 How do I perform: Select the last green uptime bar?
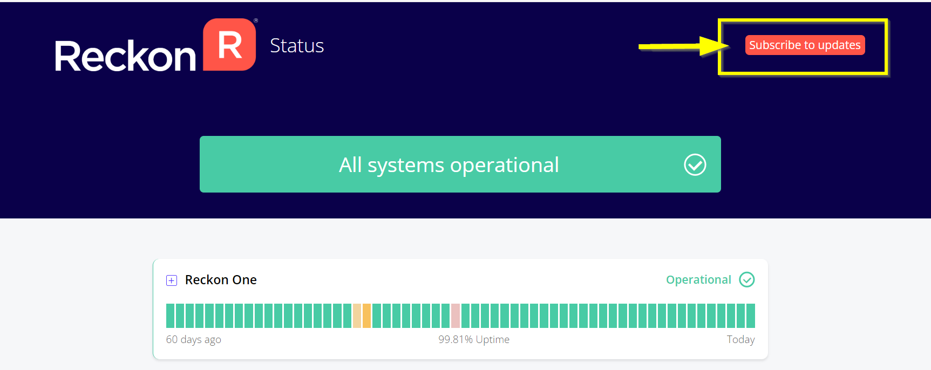[x=750, y=316]
